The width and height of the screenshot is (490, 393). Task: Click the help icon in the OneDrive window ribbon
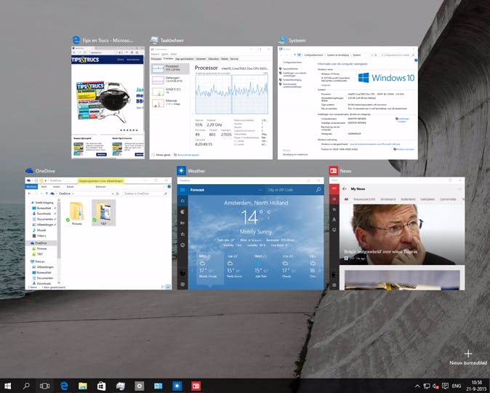[169, 186]
